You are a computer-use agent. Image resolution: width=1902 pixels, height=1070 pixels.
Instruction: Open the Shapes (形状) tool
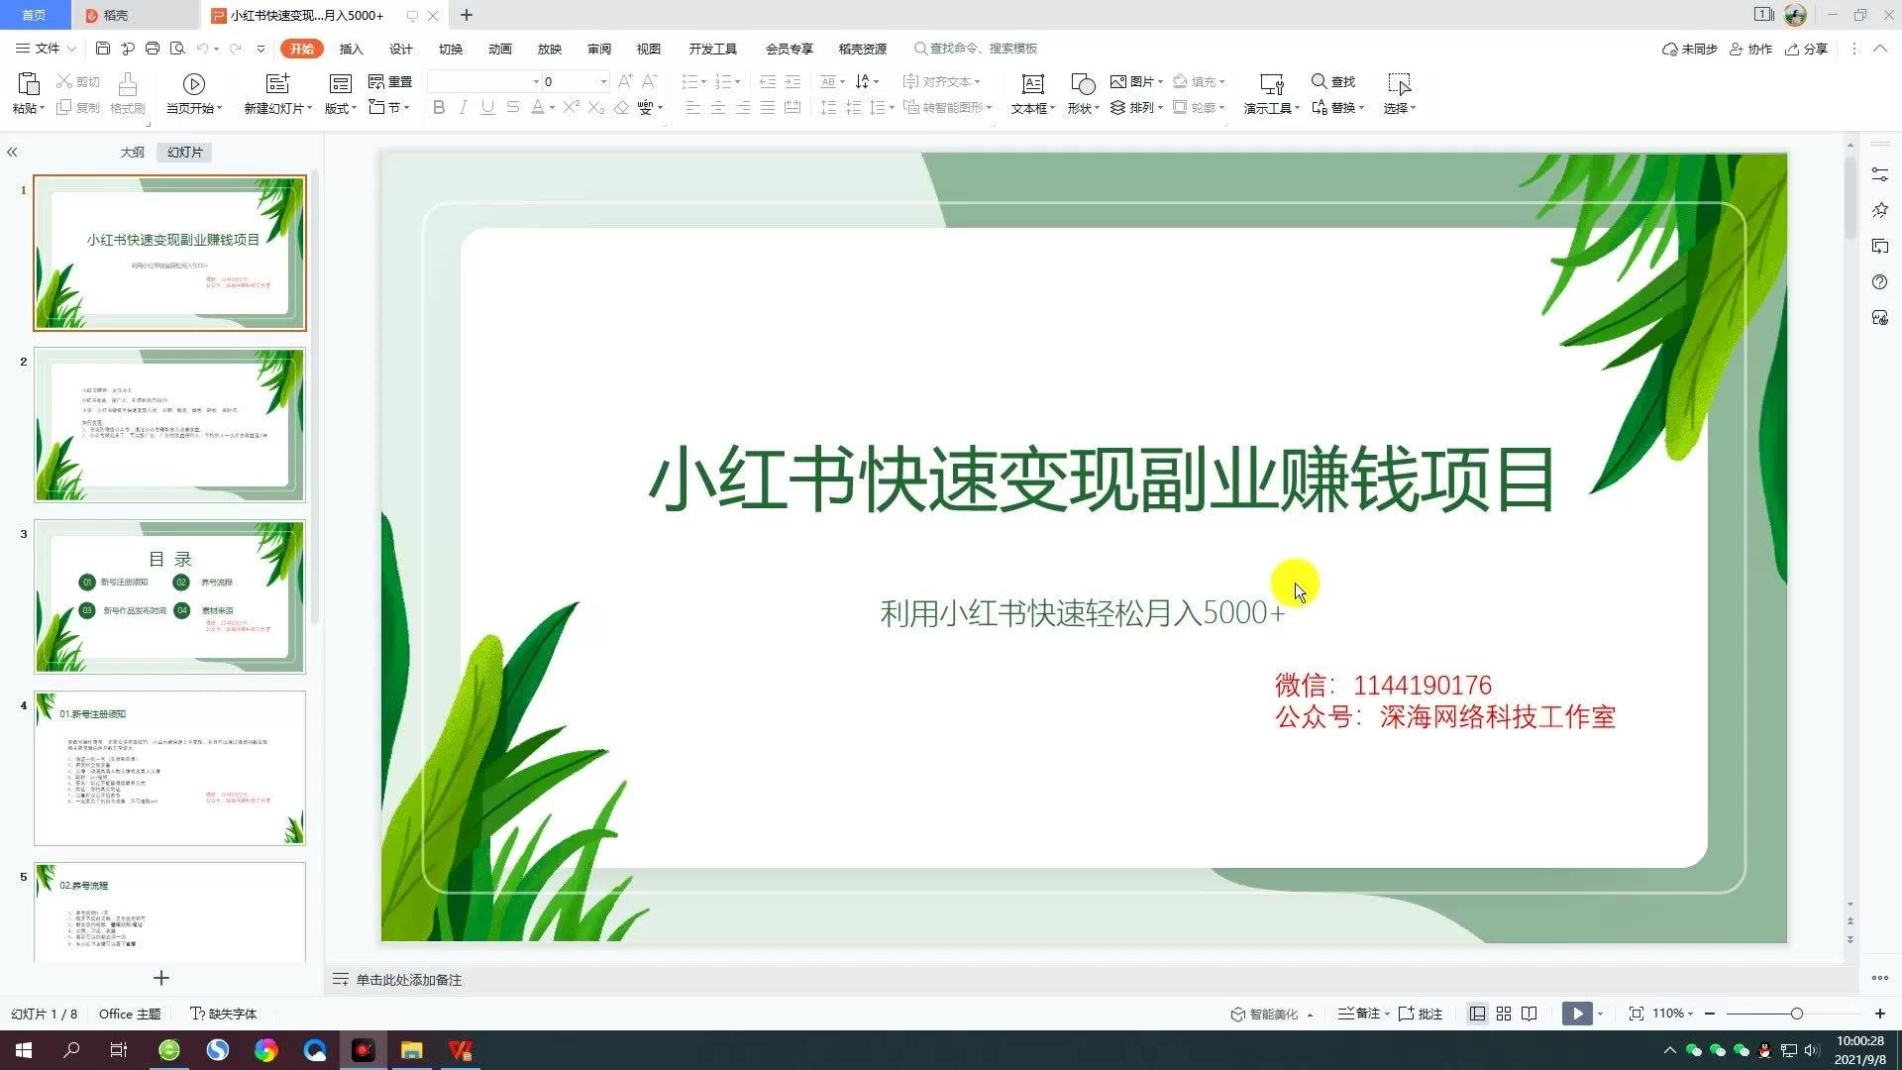click(x=1082, y=84)
